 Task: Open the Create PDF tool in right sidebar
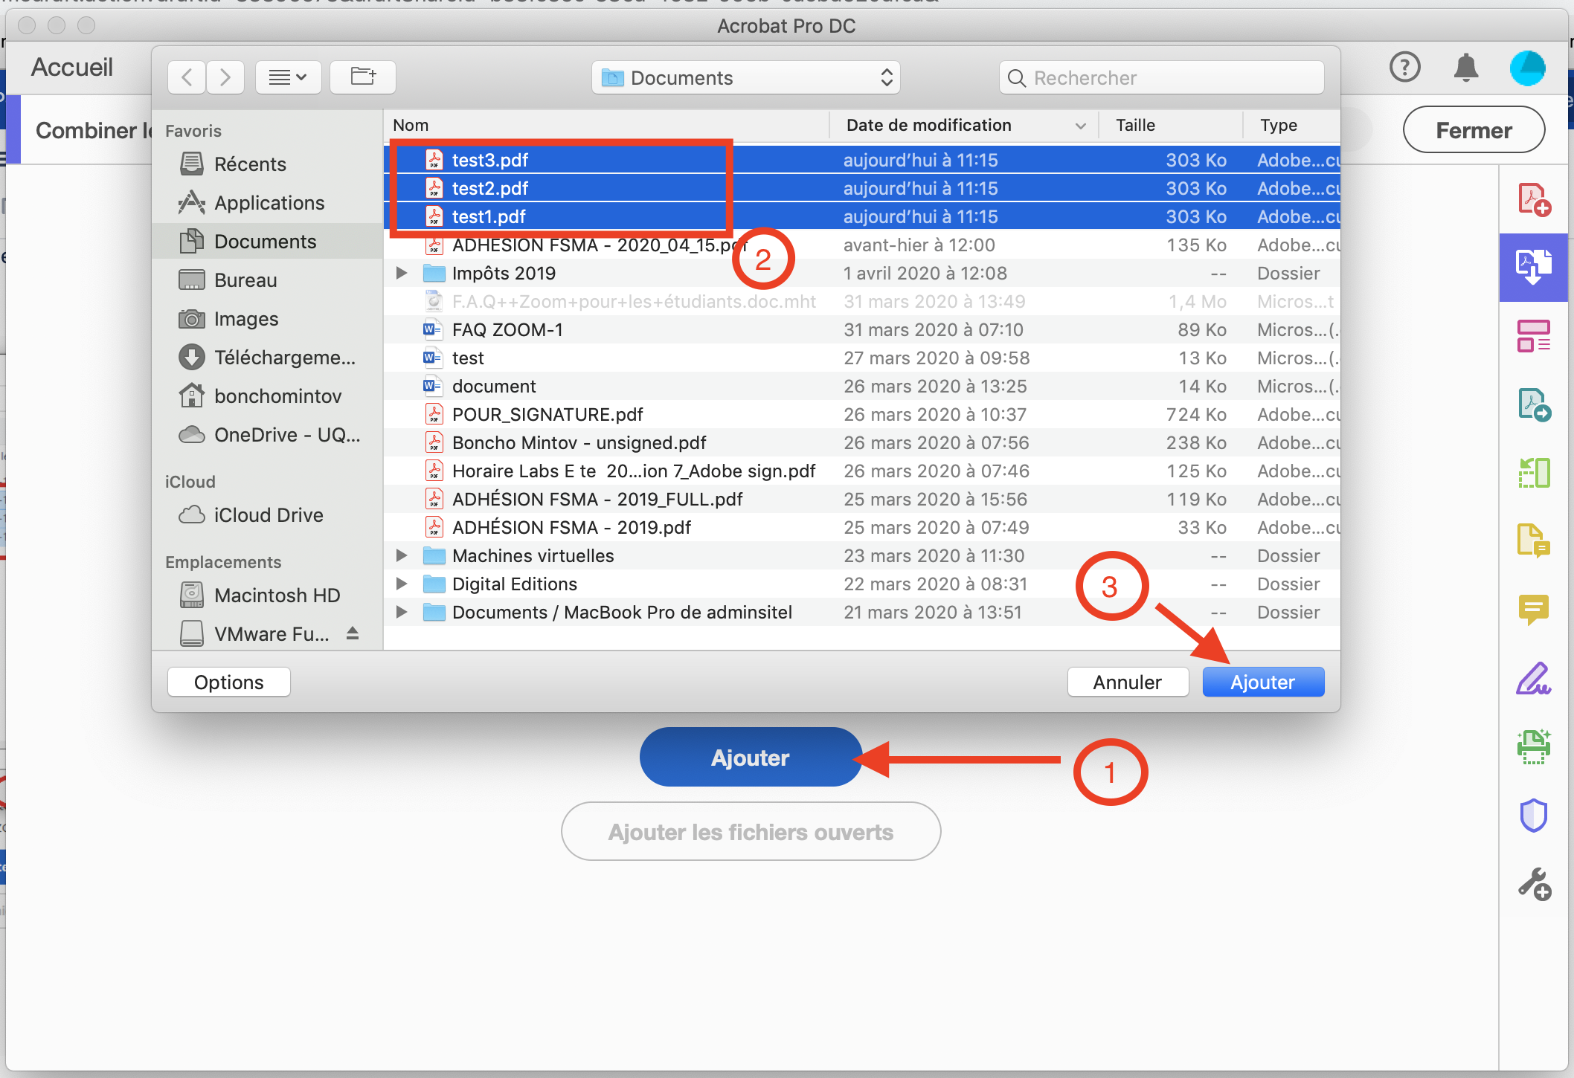pyautogui.click(x=1534, y=199)
